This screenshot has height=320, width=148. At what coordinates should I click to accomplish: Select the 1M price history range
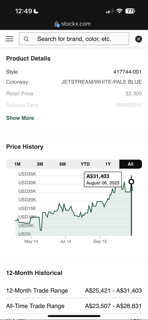click(17, 164)
